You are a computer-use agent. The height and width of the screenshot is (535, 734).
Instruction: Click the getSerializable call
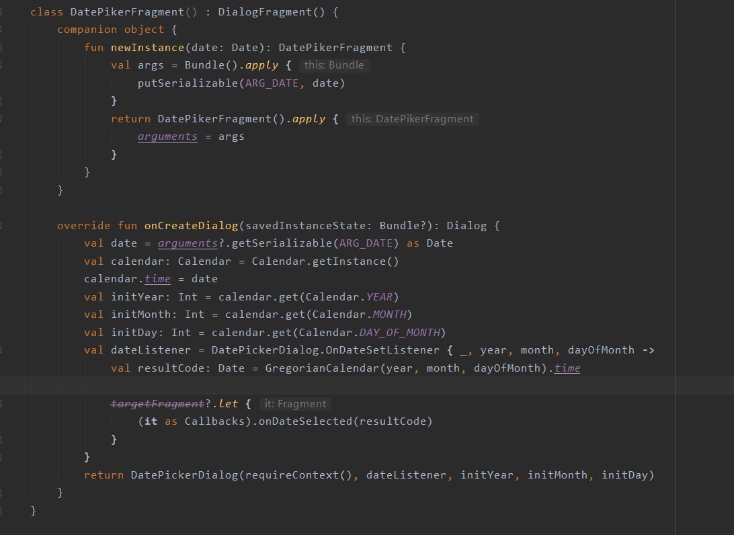tap(282, 243)
